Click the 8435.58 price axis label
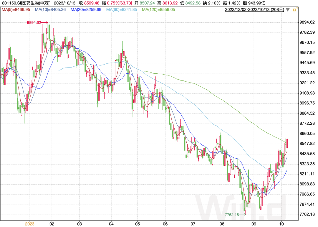 (307, 154)
